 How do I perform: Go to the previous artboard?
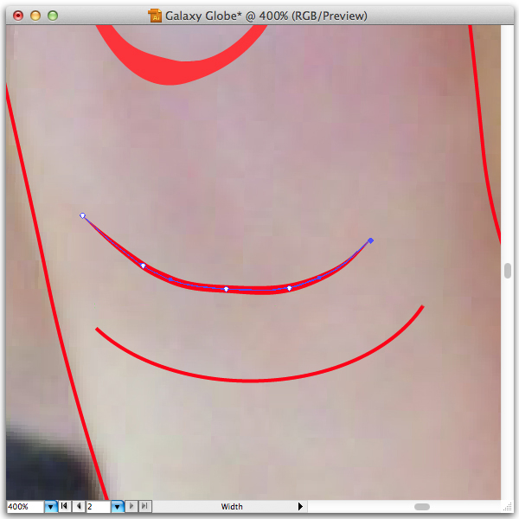tap(79, 506)
